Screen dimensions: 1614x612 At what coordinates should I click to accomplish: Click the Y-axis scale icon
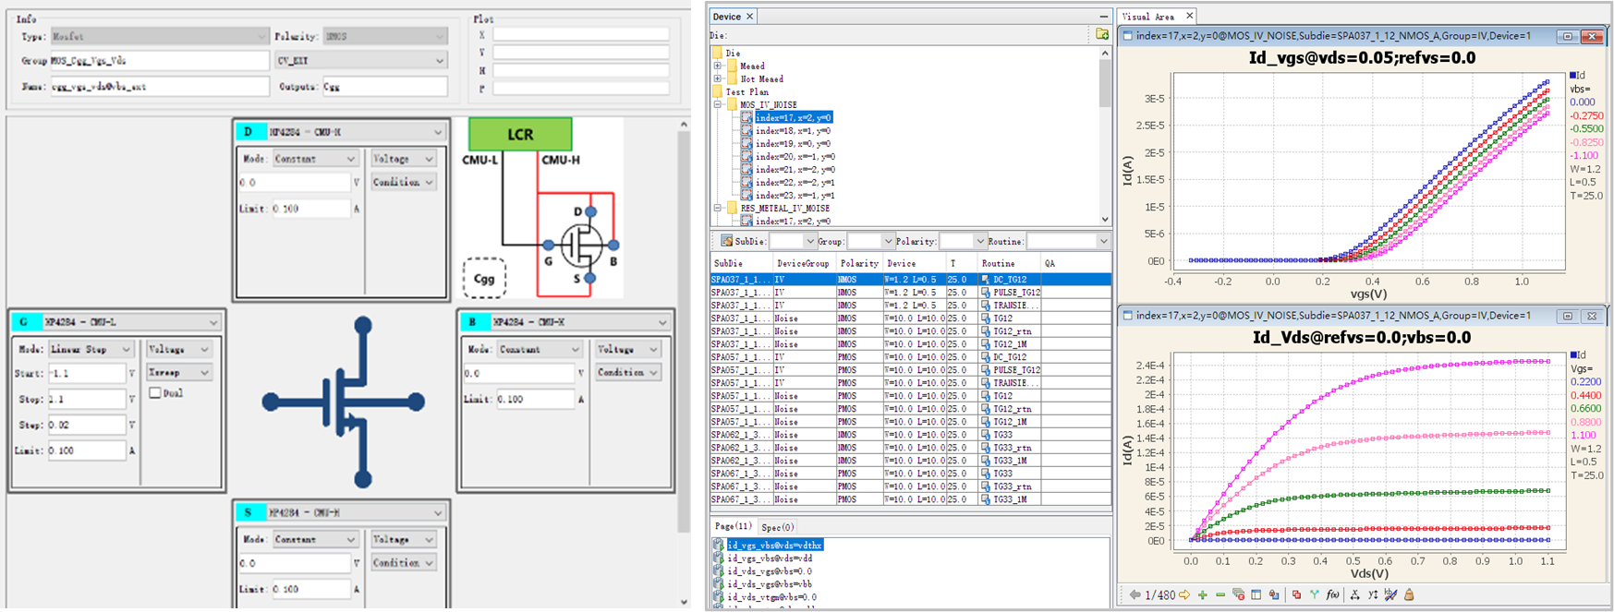[1372, 595]
